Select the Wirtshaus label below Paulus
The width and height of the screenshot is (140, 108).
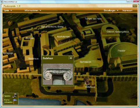pyautogui.click(x=90, y=87)
